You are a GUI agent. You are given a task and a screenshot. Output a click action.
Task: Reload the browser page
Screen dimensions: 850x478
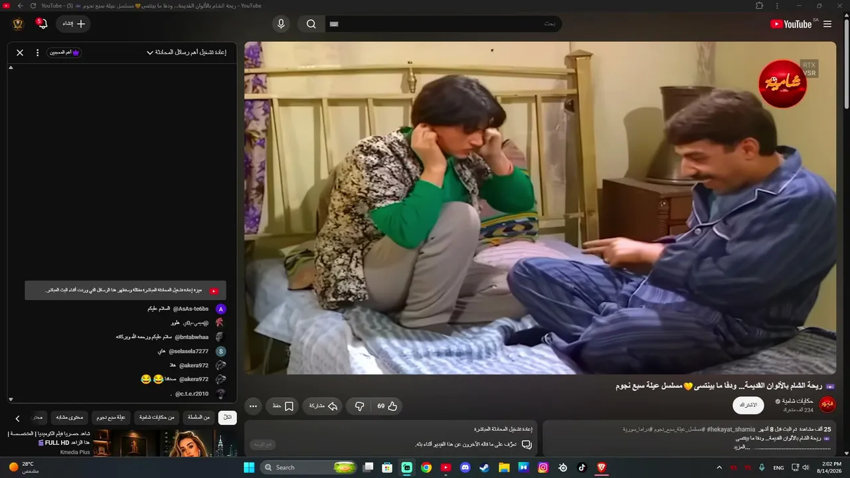tap(33, 6)
